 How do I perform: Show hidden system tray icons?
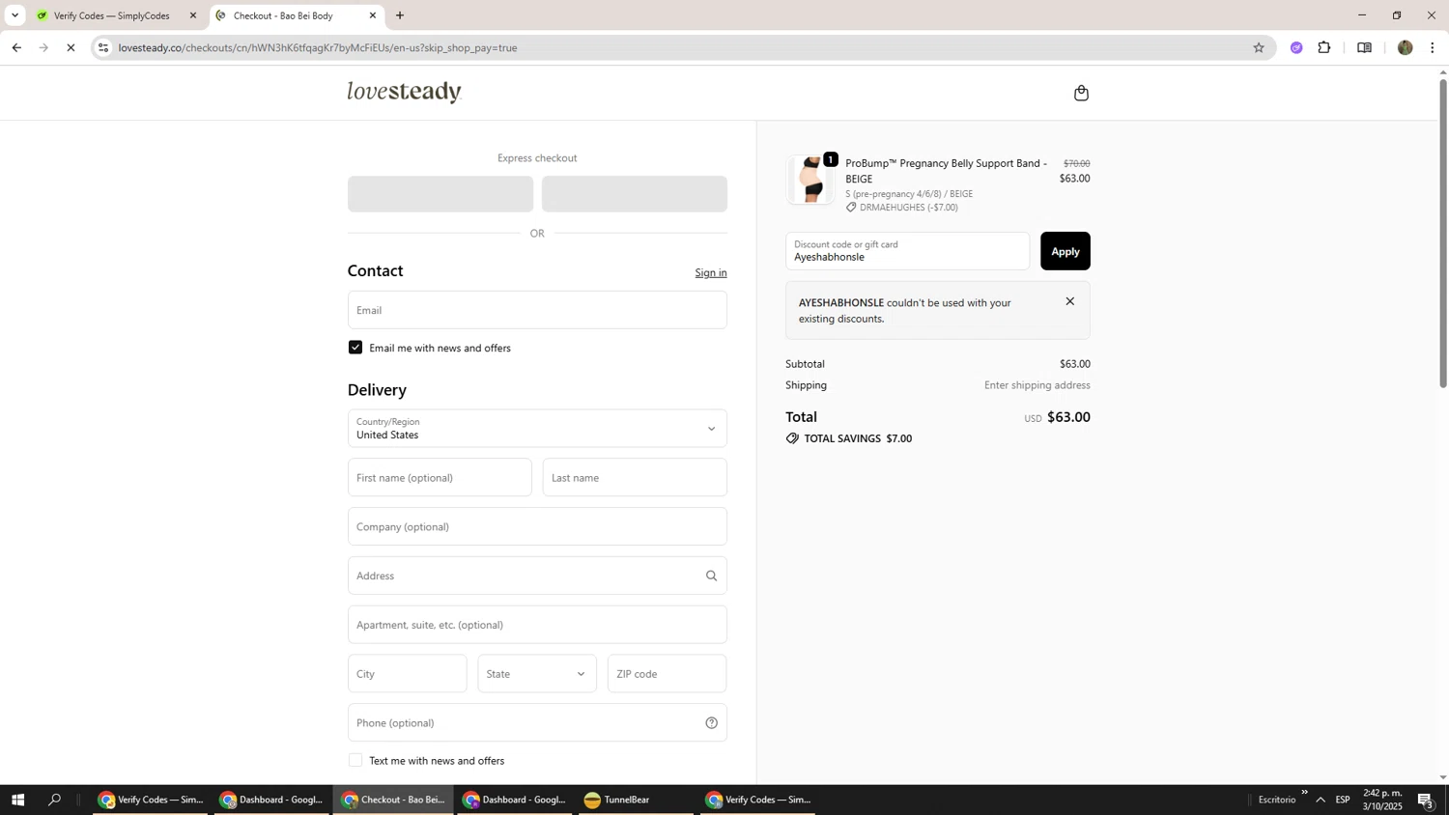click(x=1321, y=800)
